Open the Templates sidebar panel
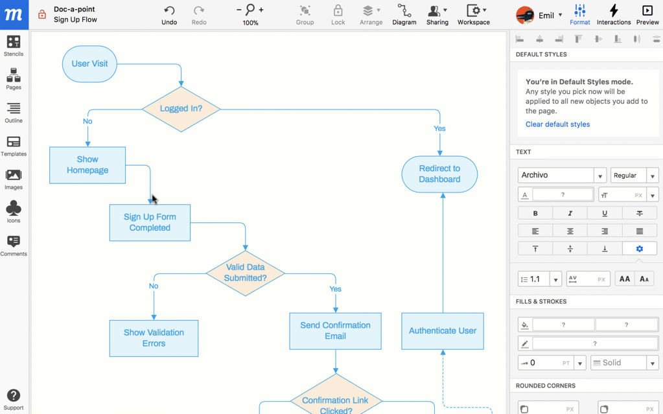This screenshot has width=663, height=414. point(13,146)
